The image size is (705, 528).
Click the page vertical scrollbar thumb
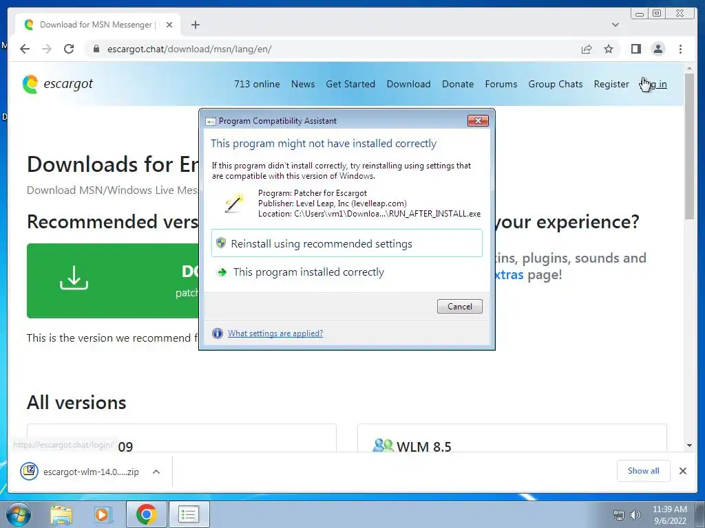pos(689,146)
